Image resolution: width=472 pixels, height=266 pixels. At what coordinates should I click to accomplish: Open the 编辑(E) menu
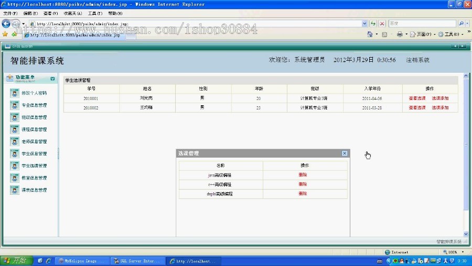coord(30,14)
